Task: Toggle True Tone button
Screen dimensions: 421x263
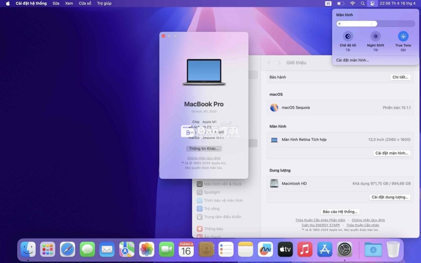Action: pyautogui.click(x=403, y=36)
